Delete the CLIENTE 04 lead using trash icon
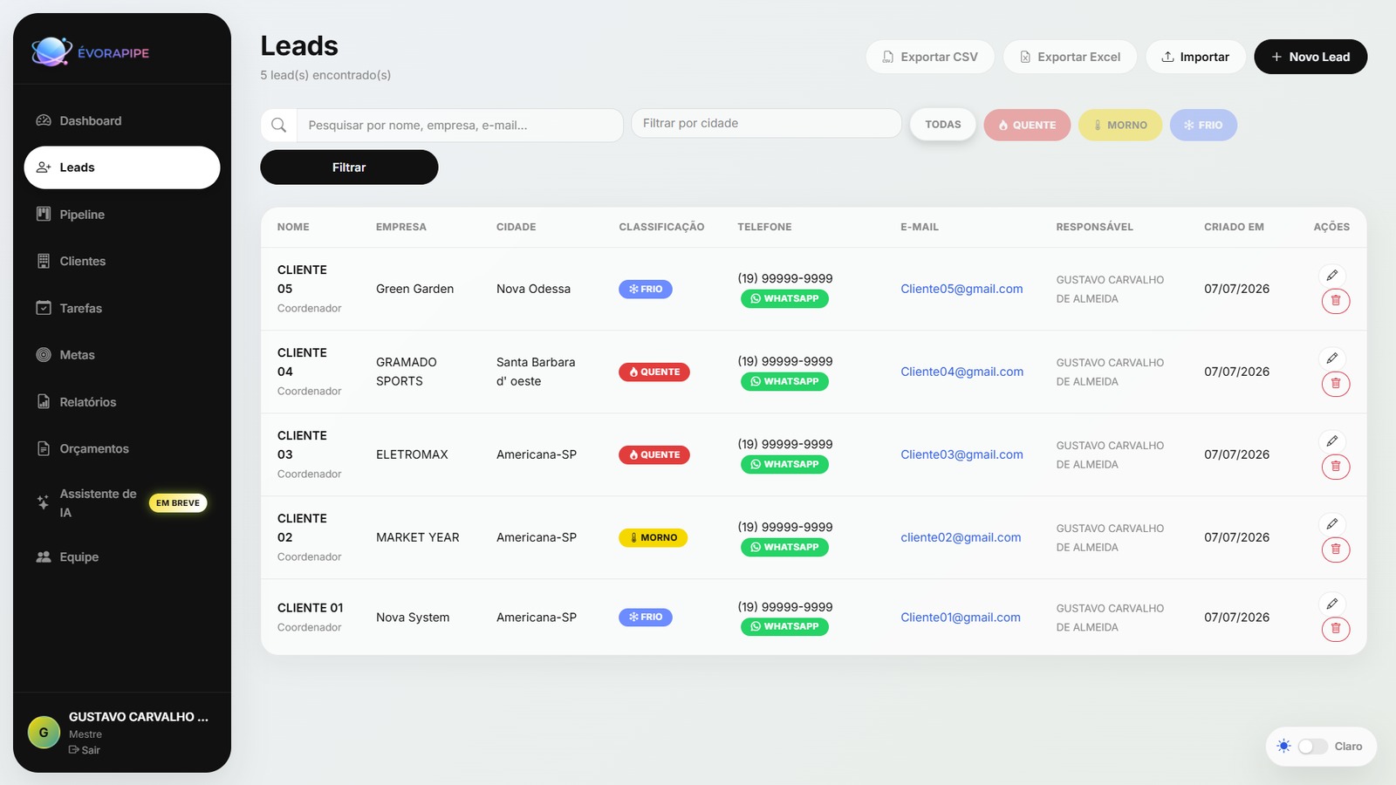1396x785 pixels. pos(1336,384)
